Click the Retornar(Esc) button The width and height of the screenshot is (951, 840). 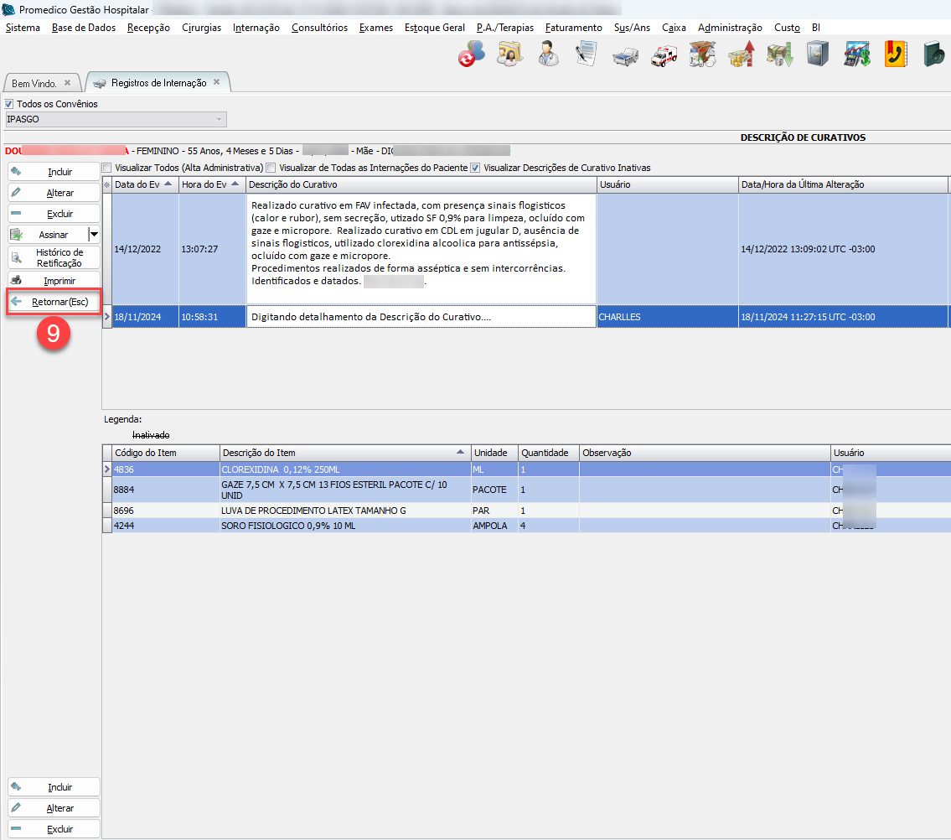coord(54,302)
